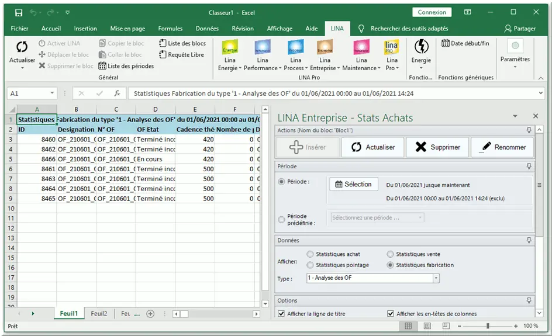552x336 pixels.
Task: Open the 'Sélectionnez une période' combo box
Action: coord(377,218)
